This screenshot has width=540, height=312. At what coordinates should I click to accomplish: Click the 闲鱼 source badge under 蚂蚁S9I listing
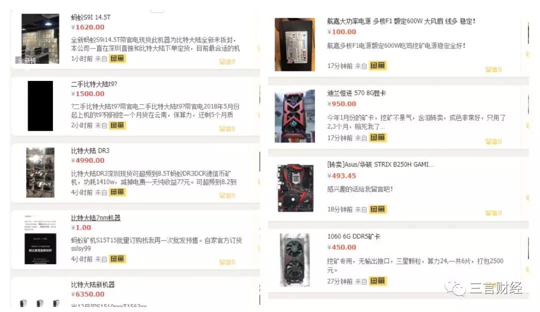117,58
